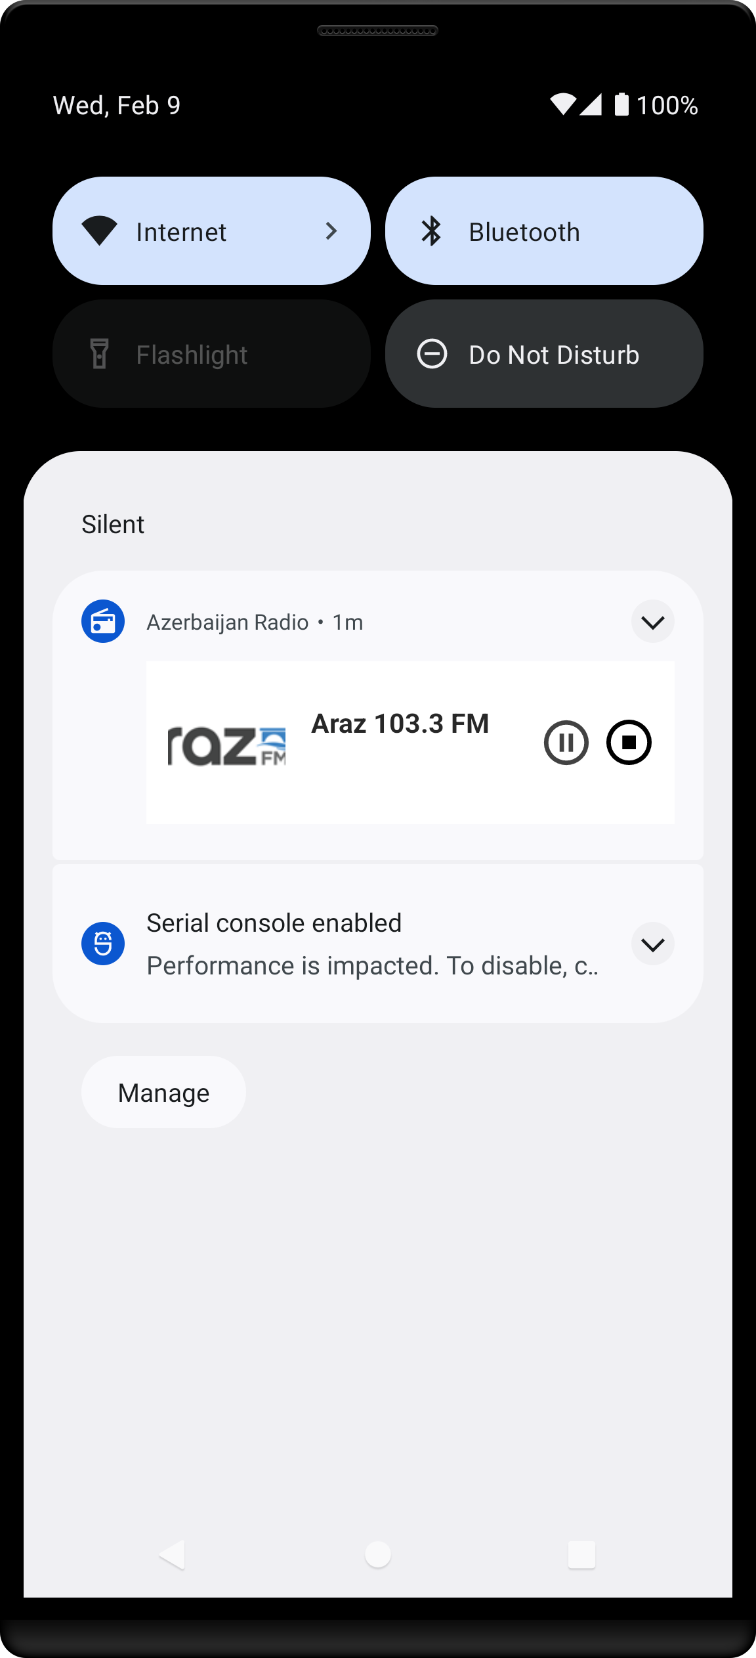
Task: Tap the Bluetooth symbol icon
Action: pos(431,231)
